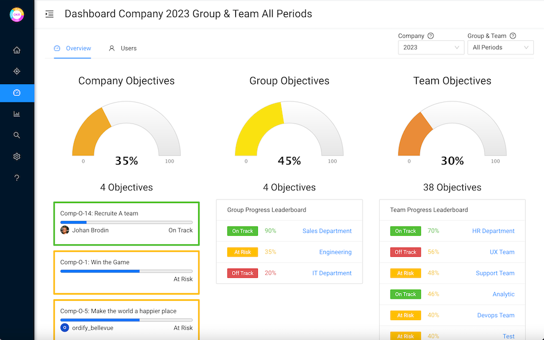
Task: Switch to the Users tab
Action: click(122, 48)
